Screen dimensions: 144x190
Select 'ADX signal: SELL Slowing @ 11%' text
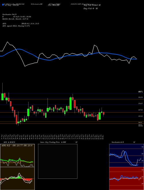coord(16,26)
